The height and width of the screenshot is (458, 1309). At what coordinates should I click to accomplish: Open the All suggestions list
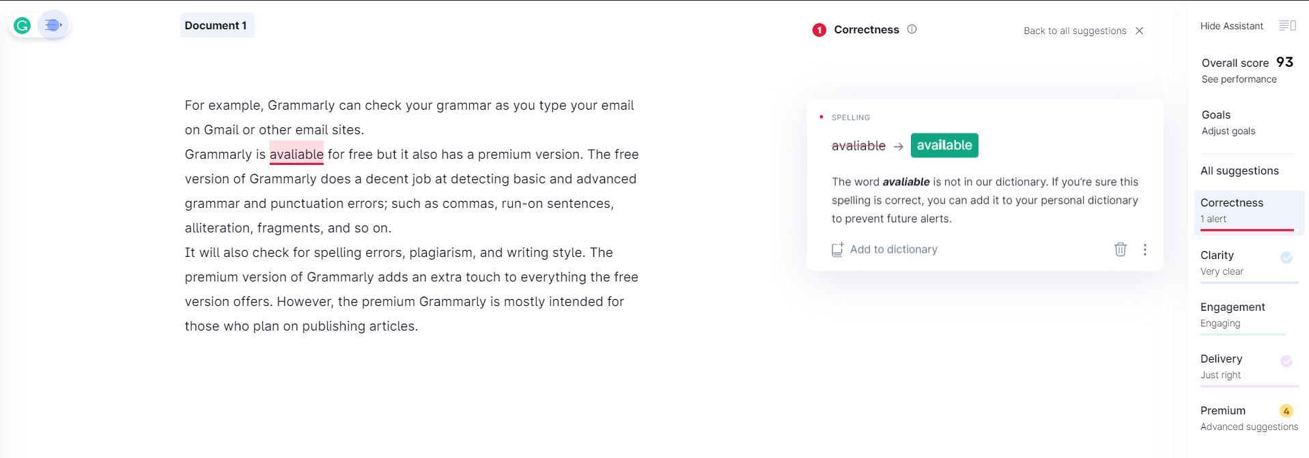coord(1240,170)
